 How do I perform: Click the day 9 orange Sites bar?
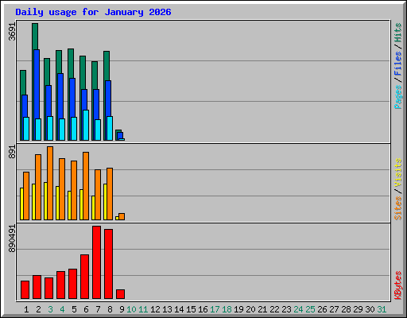click(122, 216)
